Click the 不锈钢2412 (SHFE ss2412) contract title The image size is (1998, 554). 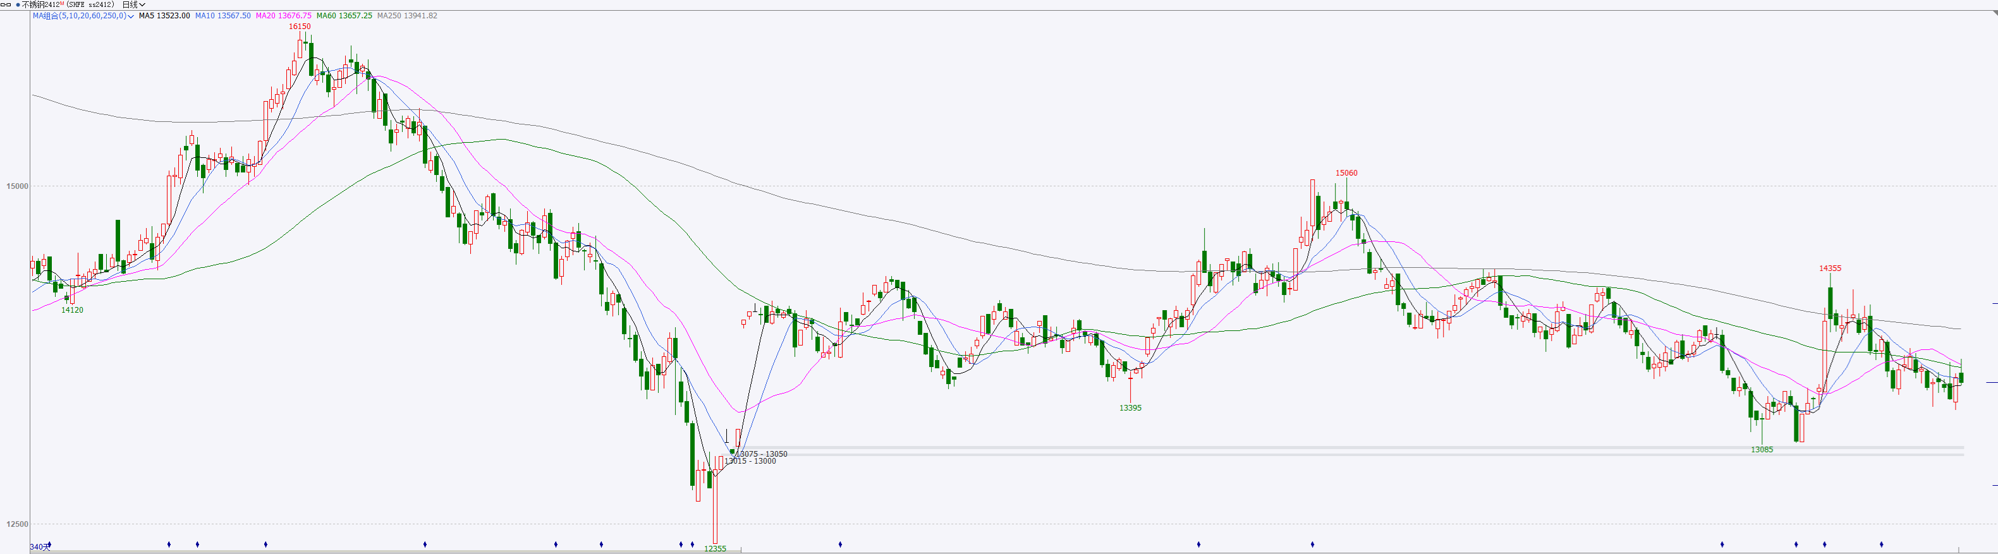click(x=68, y=4)
